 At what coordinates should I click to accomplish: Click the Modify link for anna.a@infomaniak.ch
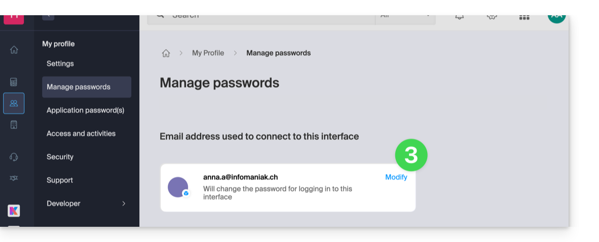click(x=396, y=177)
